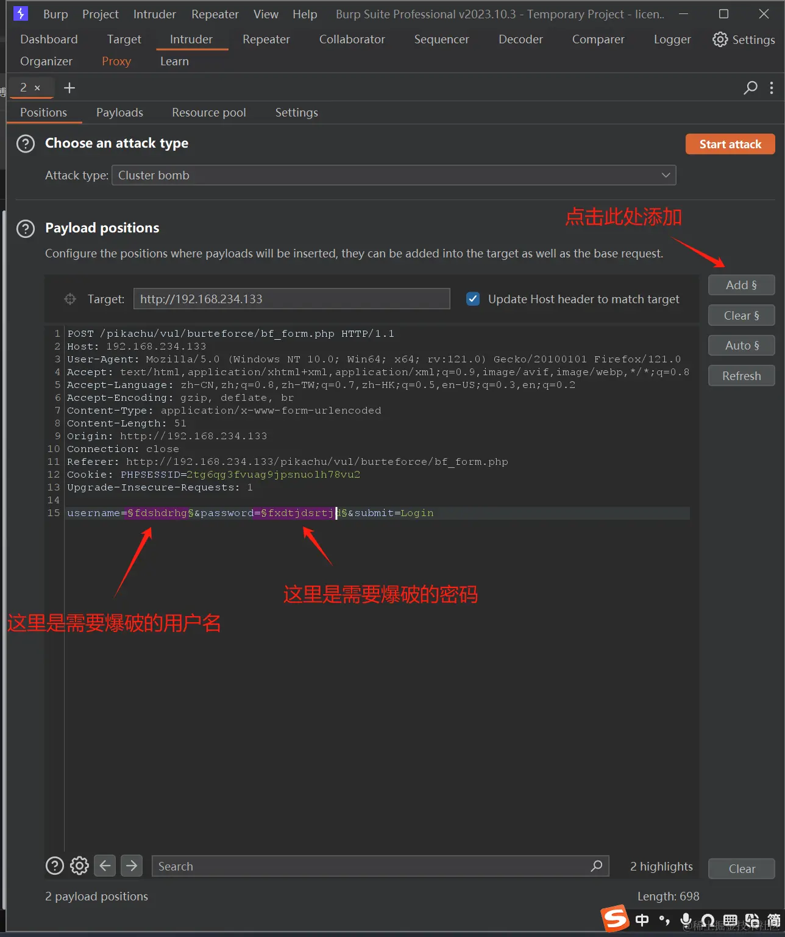Click the fxdtjdsrtj password payload marker
The height and width of the screenshot is (937, 785).
pyautogui.click(x=304, y=513)
